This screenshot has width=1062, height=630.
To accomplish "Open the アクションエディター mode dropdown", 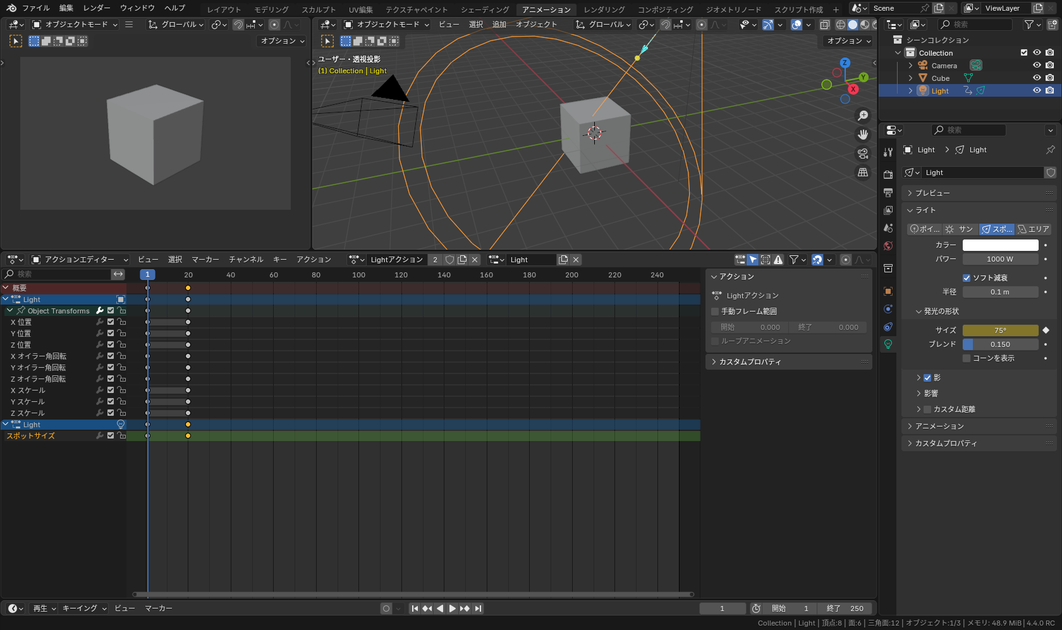I will 80,260.
